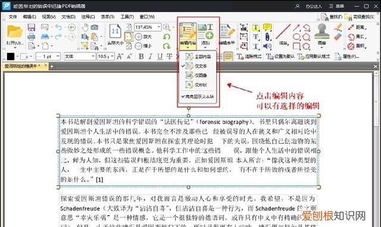Click the Edit Form (编辑表单) icon
Screen dimensions: 381x227
227,31
